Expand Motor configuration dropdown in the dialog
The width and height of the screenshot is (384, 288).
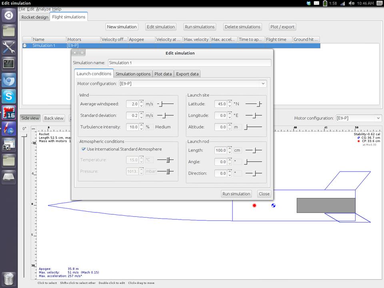pyautogui.click(x=192, y=84)
